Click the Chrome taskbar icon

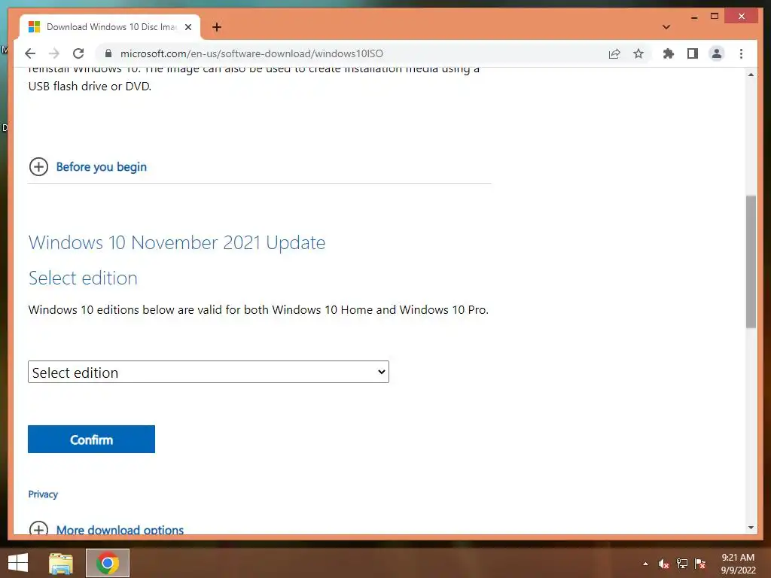tap(108, 563)
